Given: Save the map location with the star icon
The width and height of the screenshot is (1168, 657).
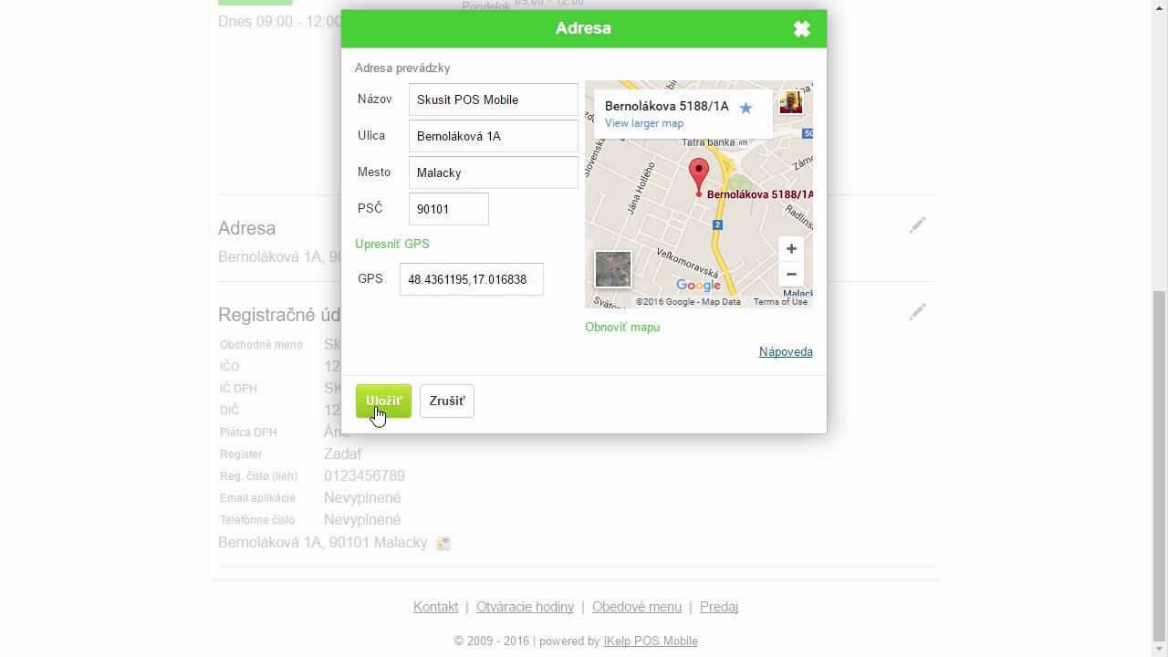Looking at the screenshot, I should 746,108.
